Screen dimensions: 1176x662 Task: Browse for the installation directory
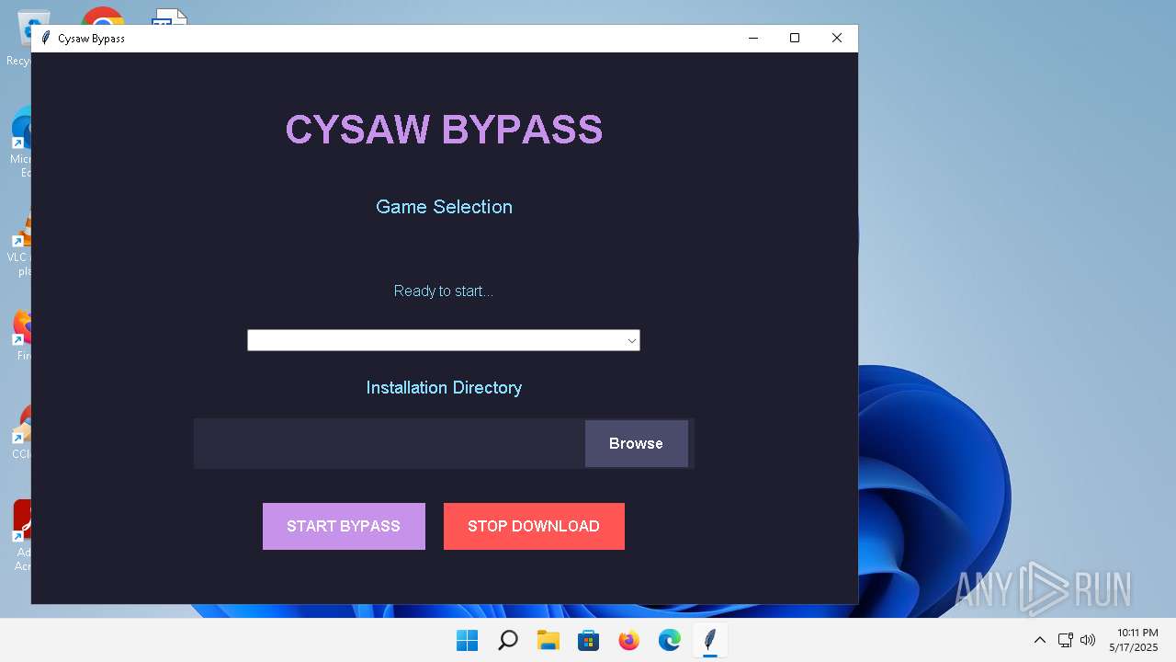636,443
